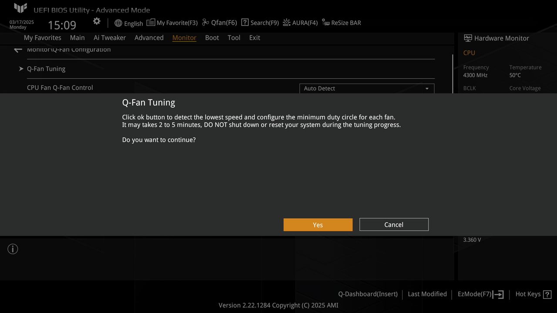Click Version 2.22.1284 copyright text
Viewport: 557px width, 313px height.
click(278, 305)
